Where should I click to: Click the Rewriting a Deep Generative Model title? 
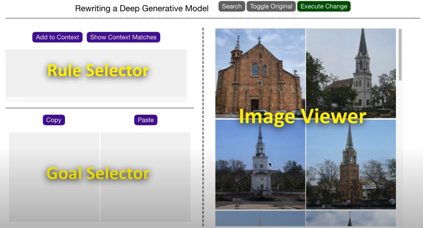tap(142, 8)
